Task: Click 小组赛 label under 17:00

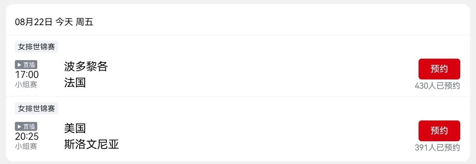Action: [x=26, y=85]
